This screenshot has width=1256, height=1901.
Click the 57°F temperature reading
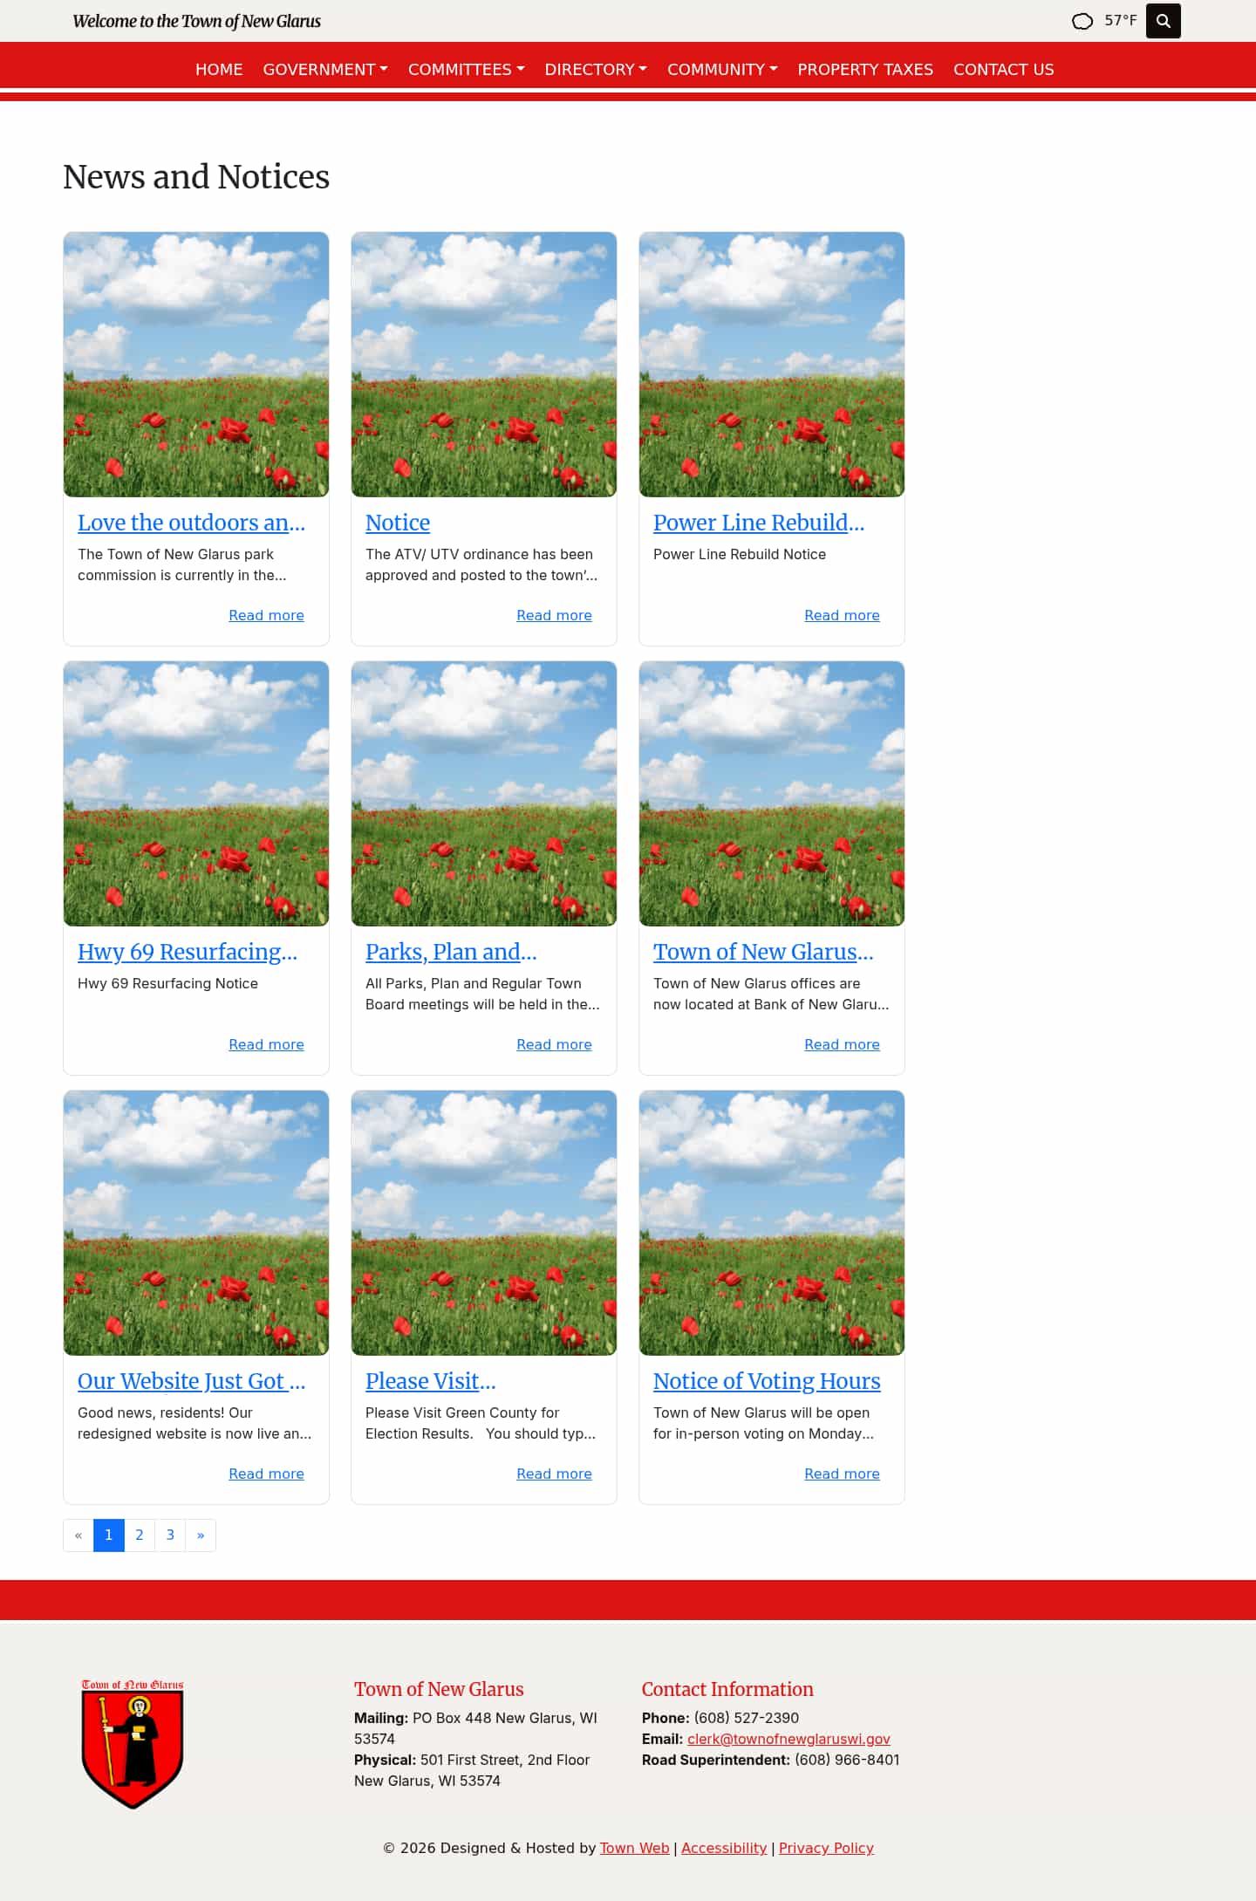pos(1121,20)
